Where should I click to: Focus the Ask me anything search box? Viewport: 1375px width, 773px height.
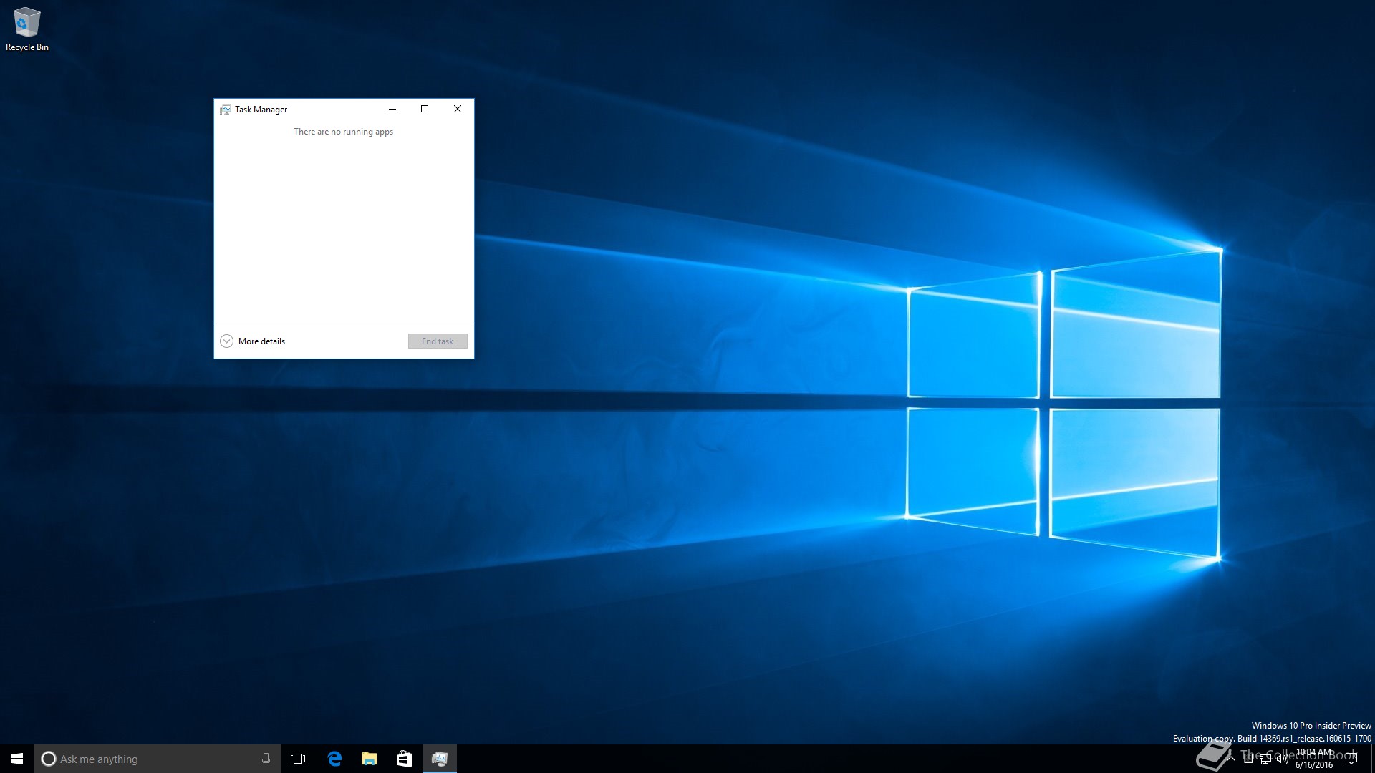click(158, 759)
